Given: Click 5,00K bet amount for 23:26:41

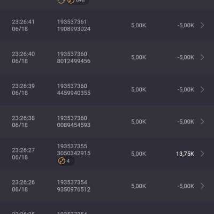Looking at the screenshot, I should pos(139,25).
